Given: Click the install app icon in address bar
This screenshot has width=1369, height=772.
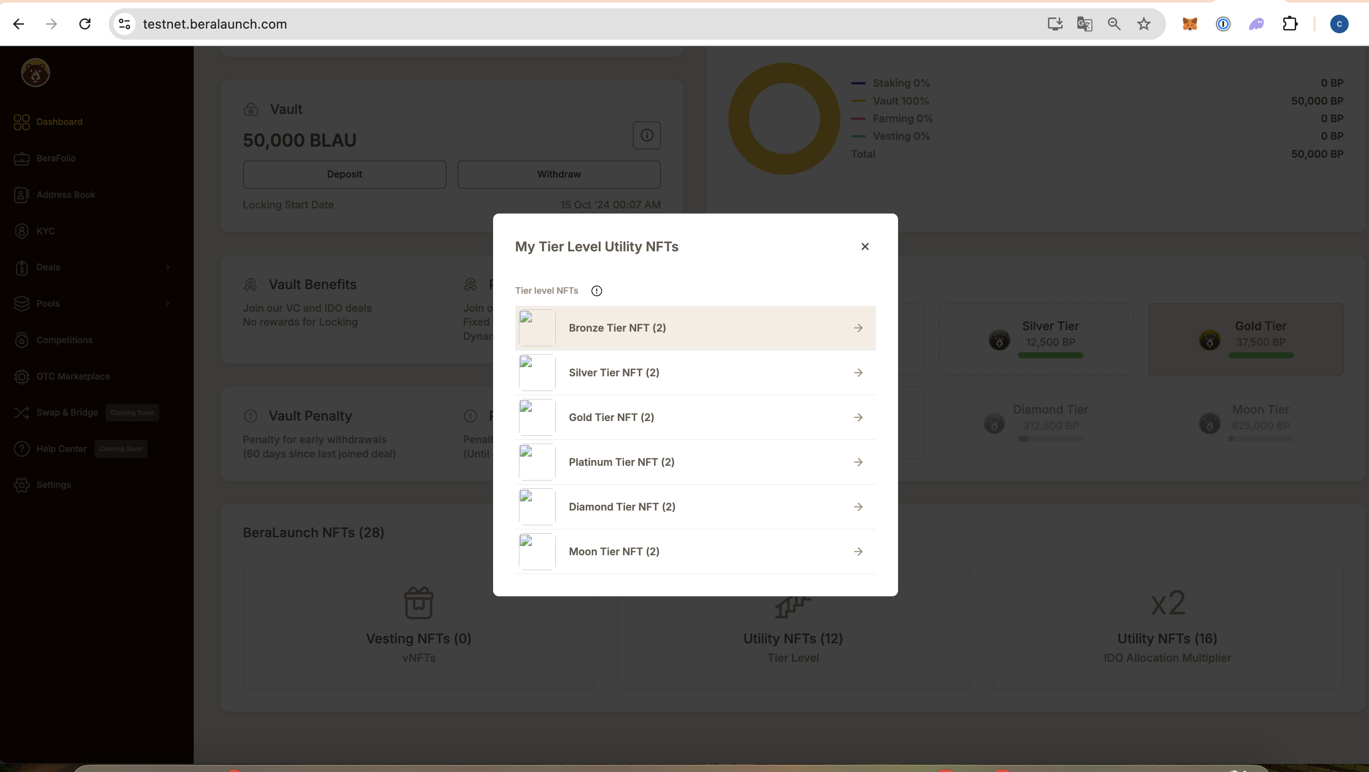Looking at the screenshot, I should pos(1054,24).
